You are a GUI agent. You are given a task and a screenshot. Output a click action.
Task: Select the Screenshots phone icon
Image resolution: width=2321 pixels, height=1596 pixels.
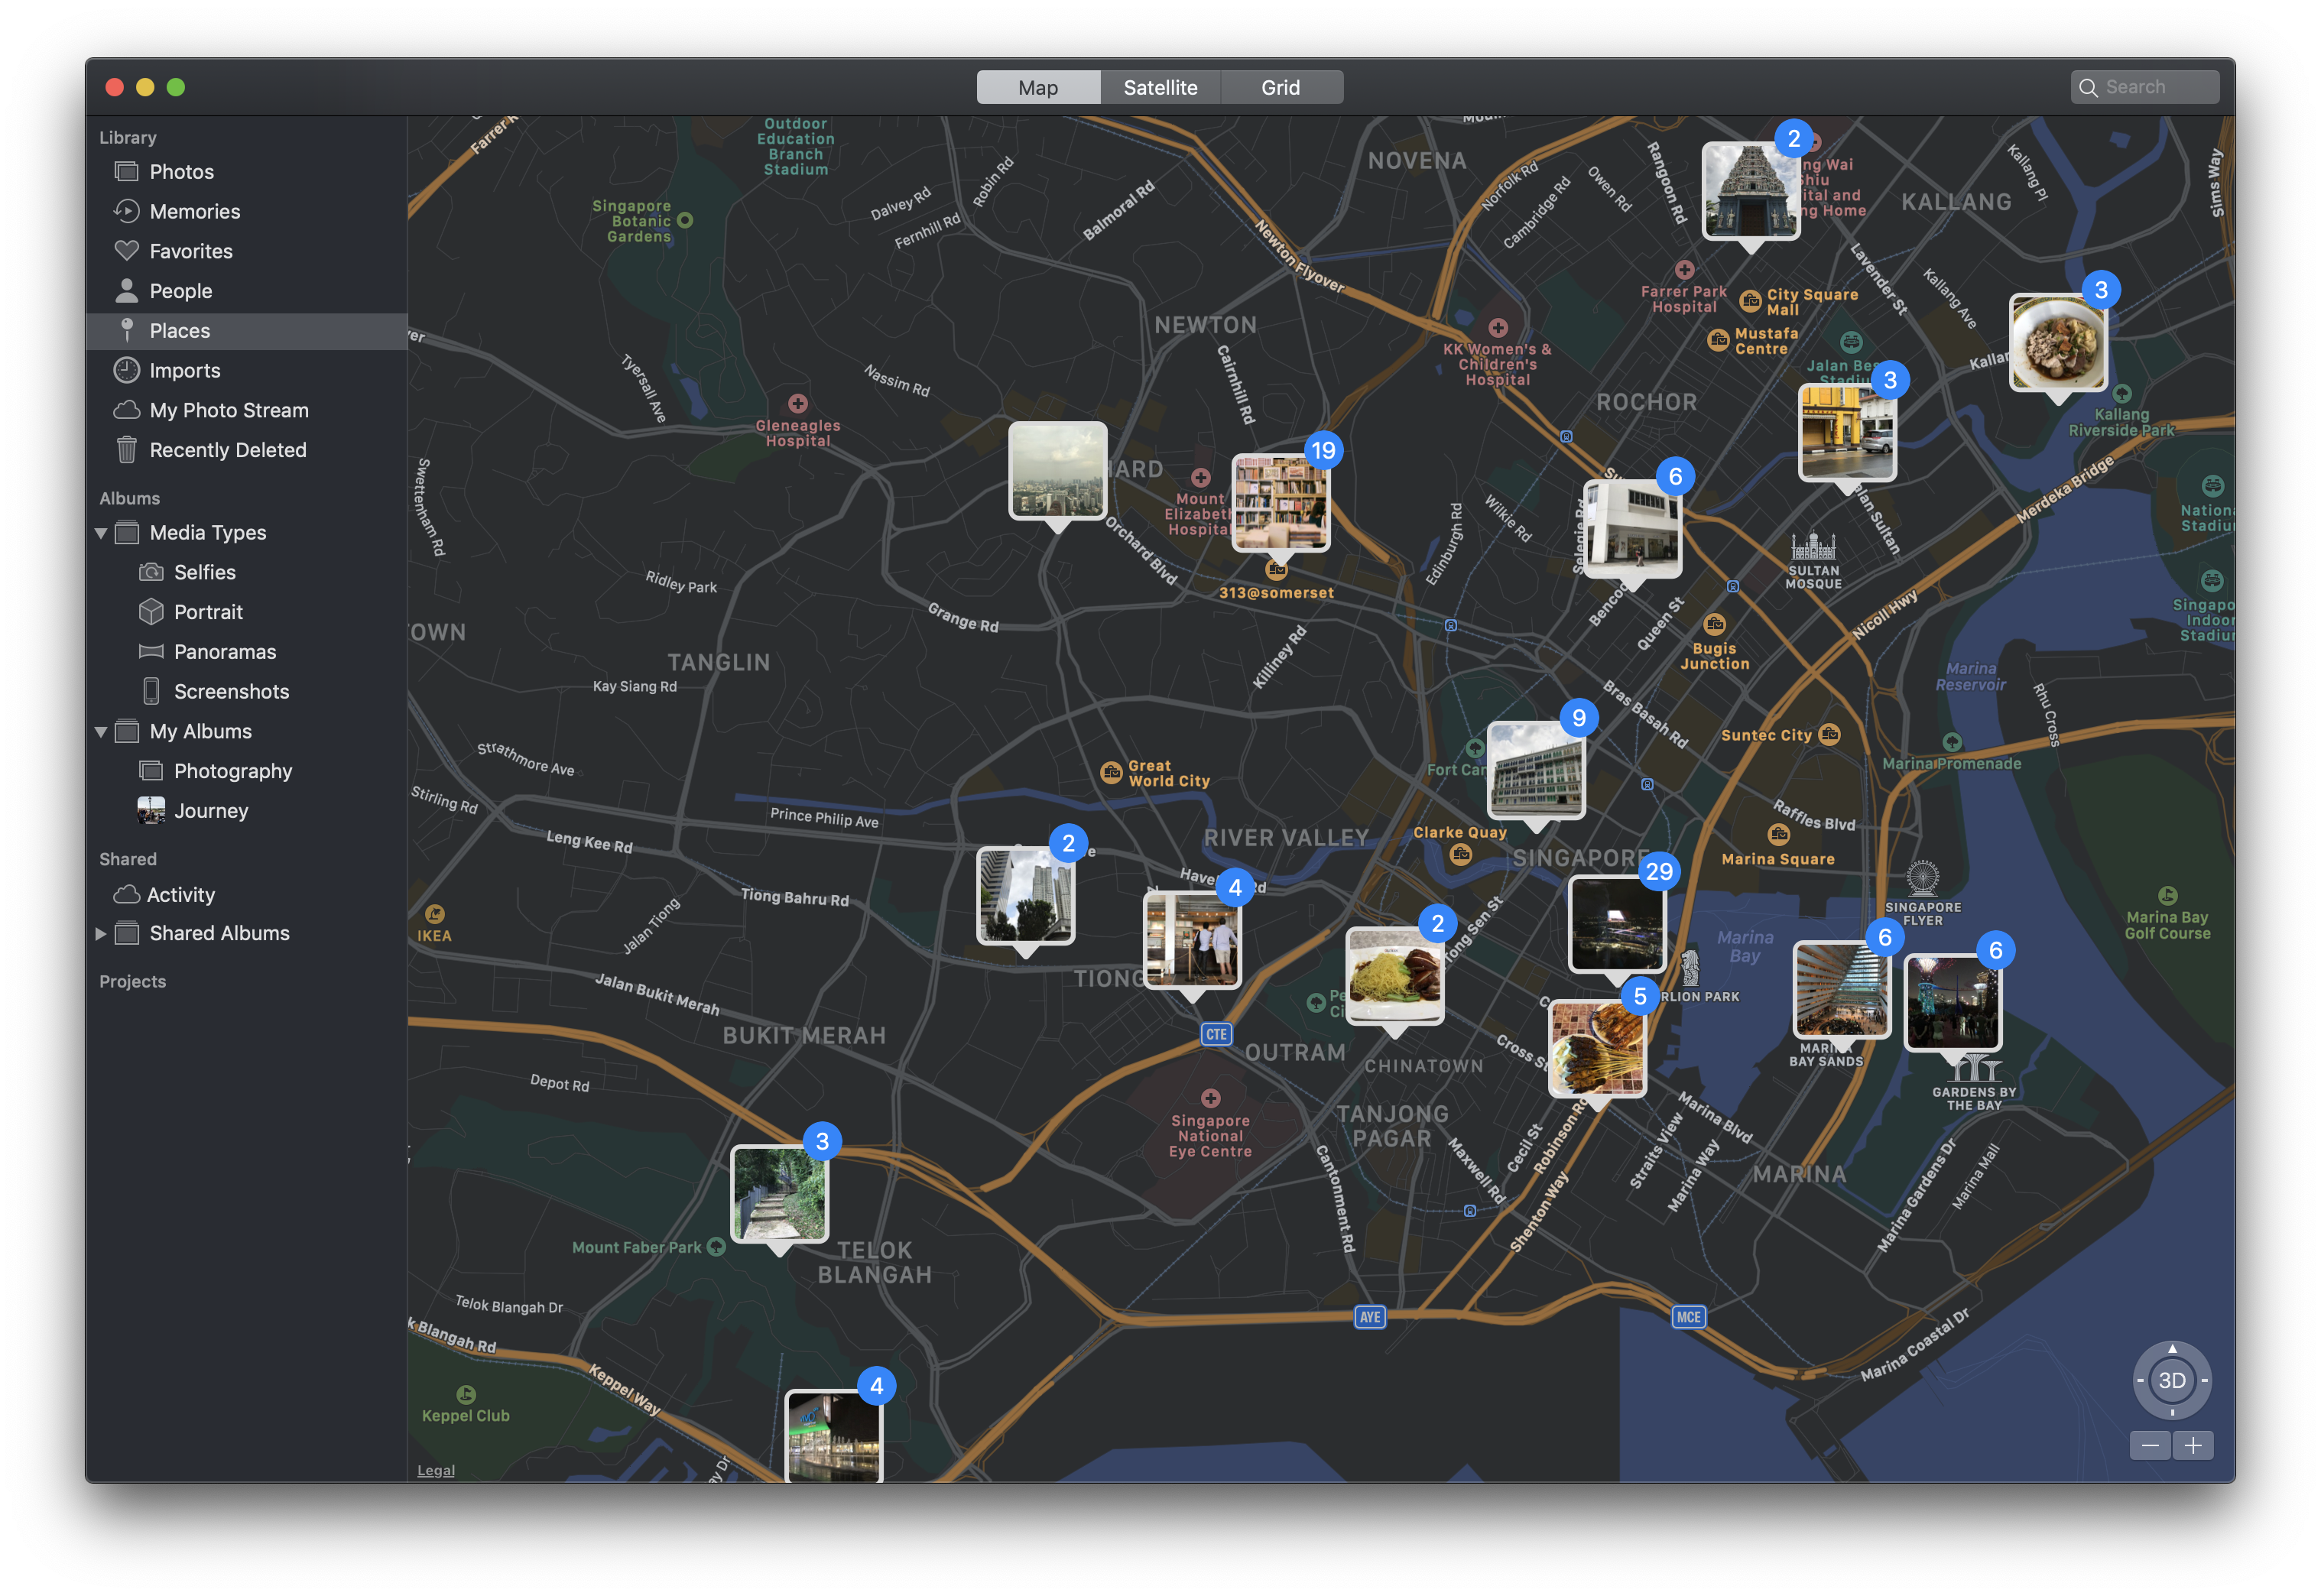tap(151, 691)
